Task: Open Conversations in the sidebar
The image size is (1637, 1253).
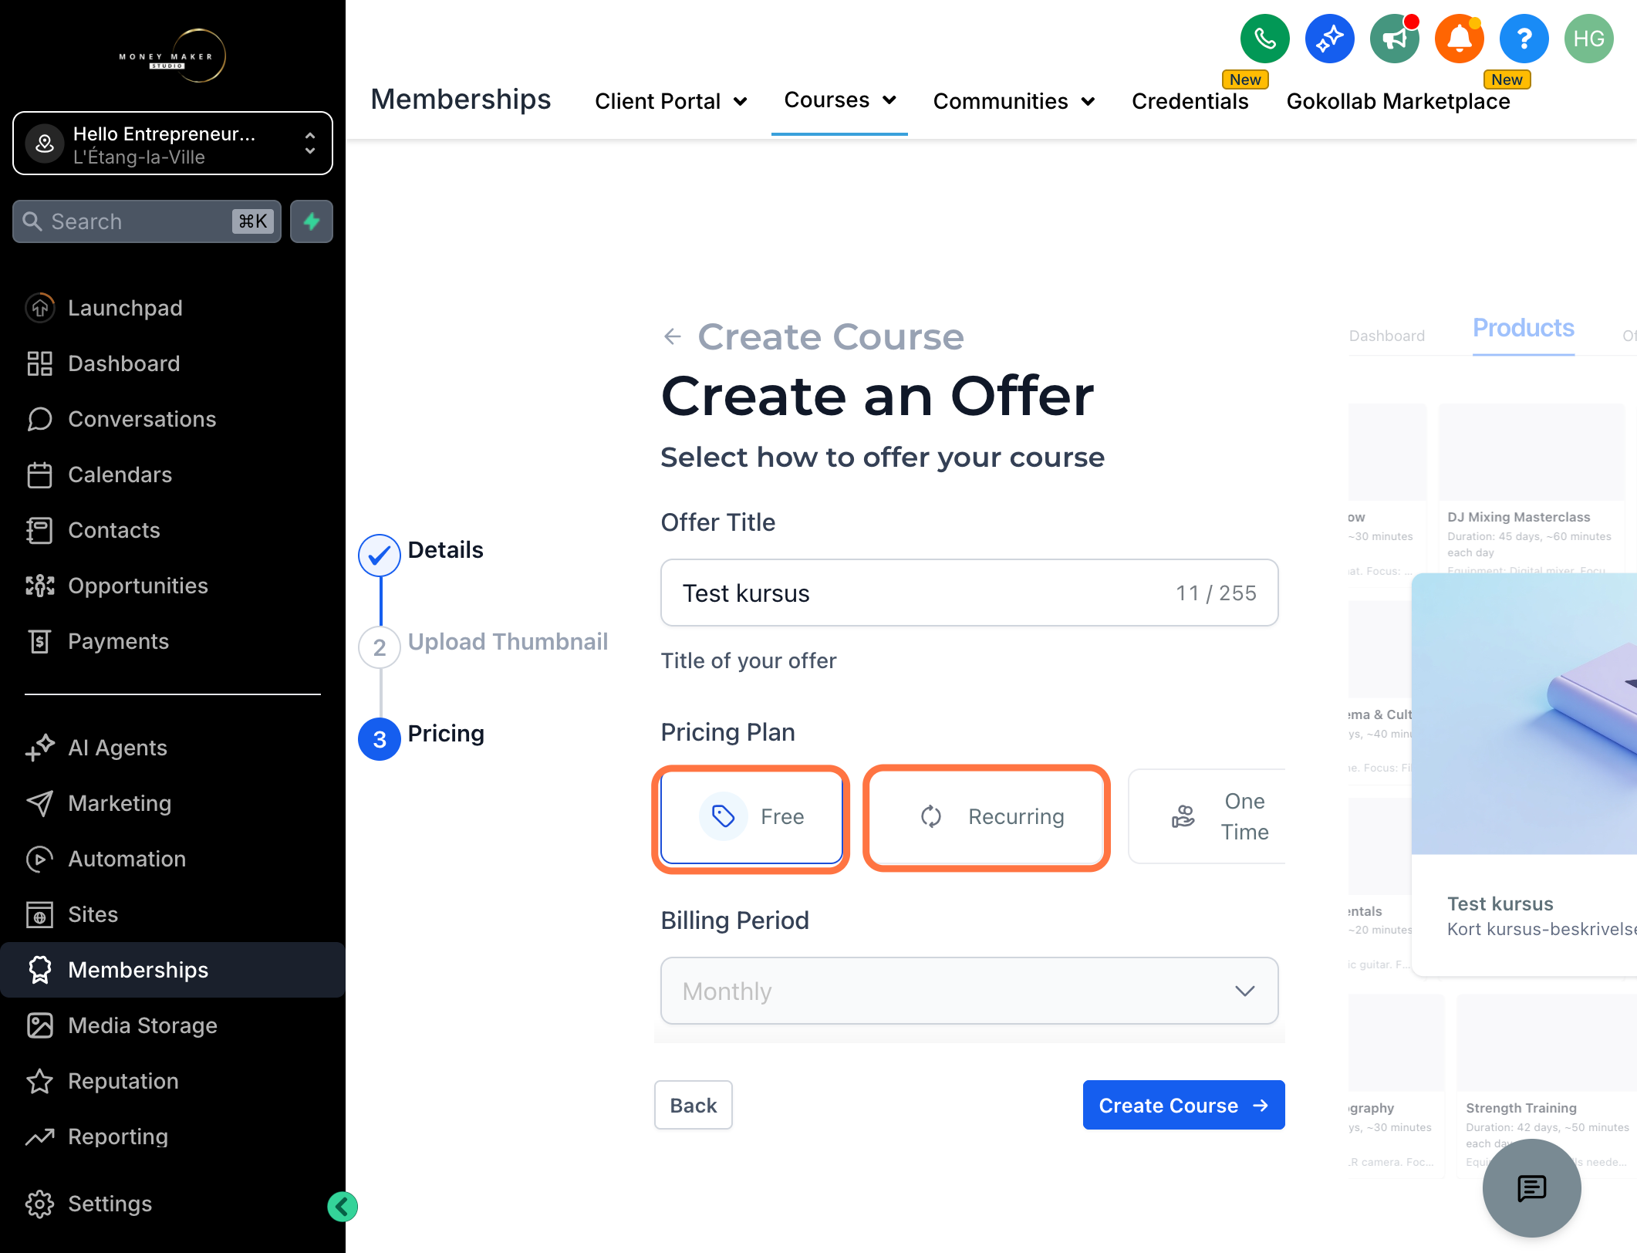Action: click(173, 419)
